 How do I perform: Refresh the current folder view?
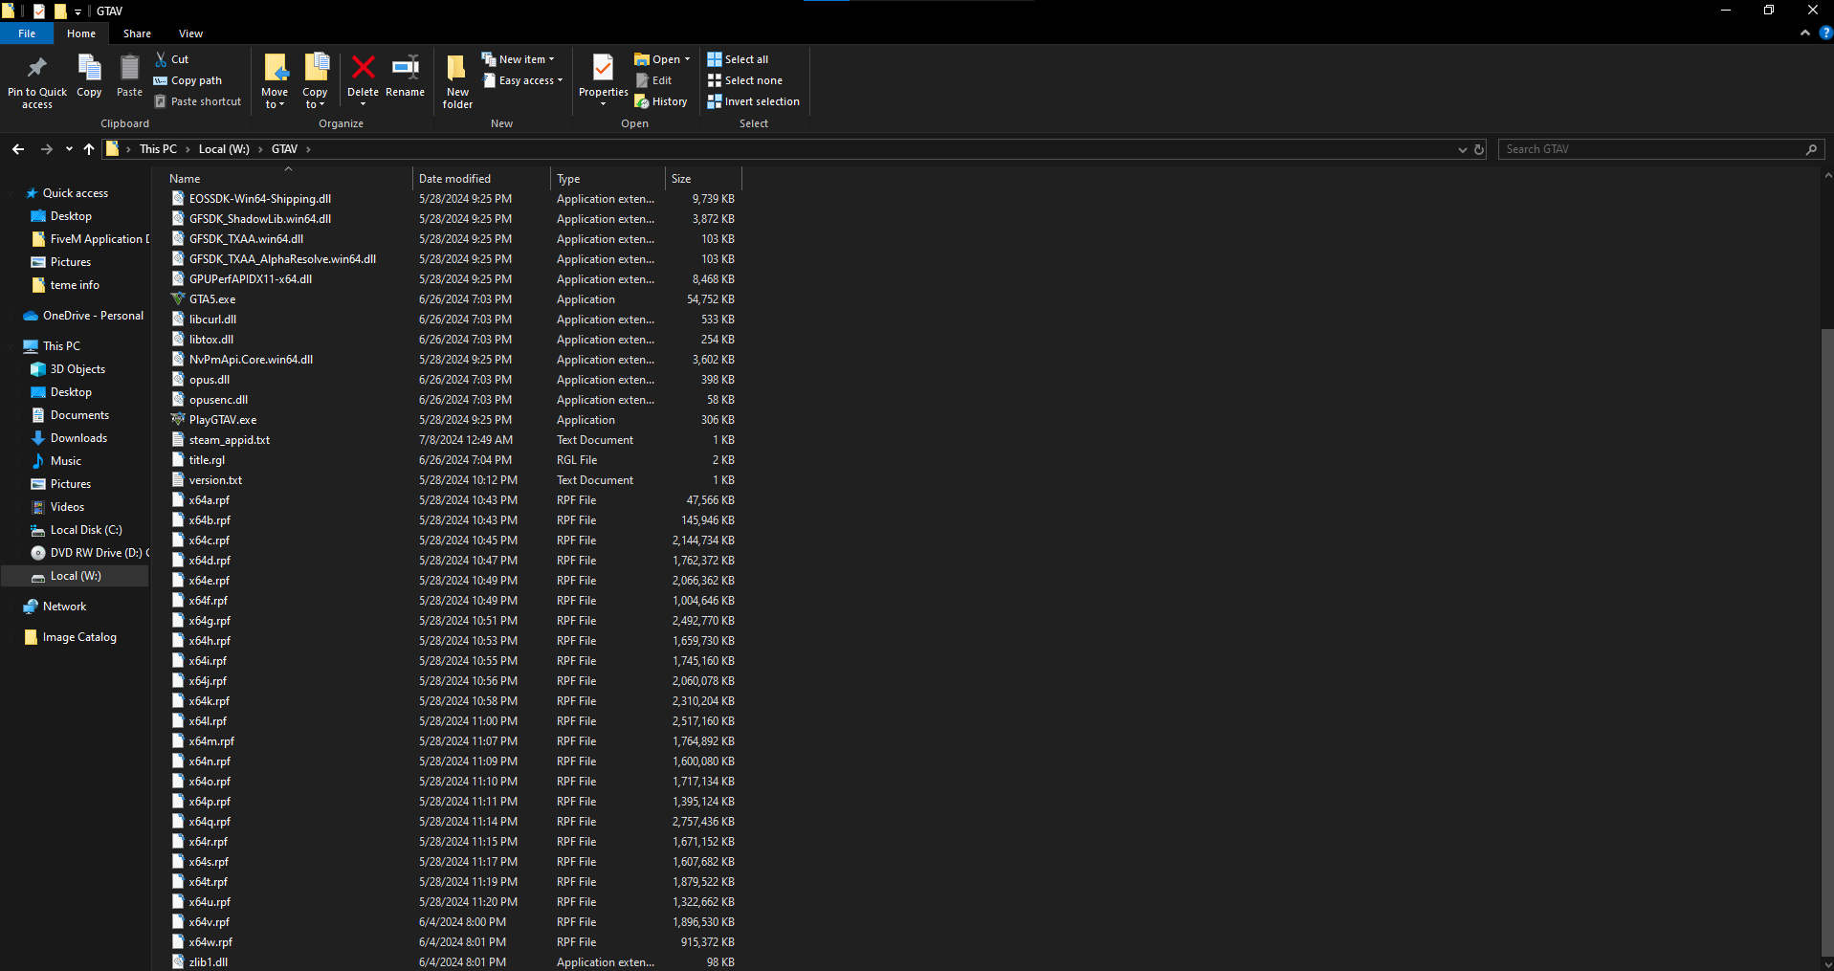pos(1479,149)
